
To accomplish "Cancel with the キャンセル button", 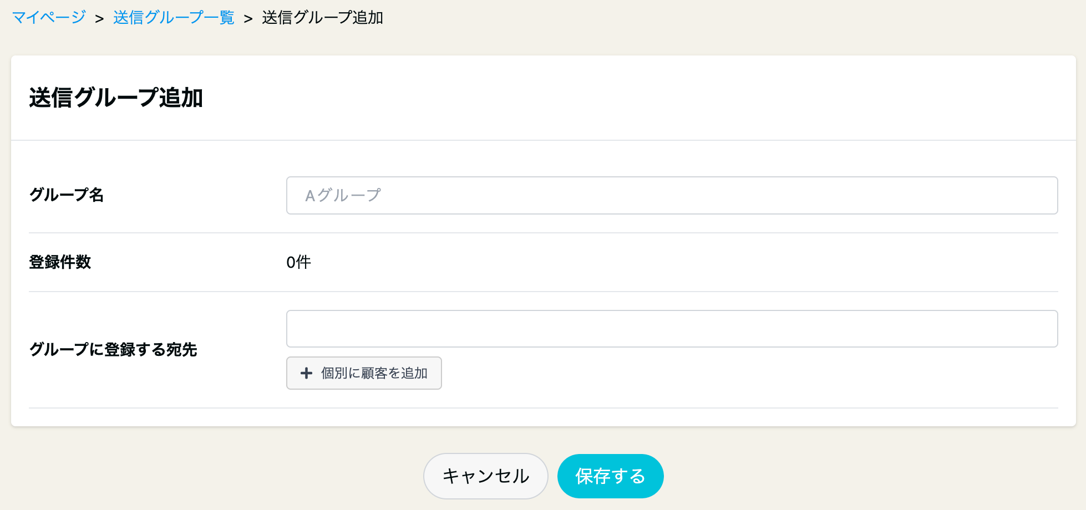I will tap(486, 476).
